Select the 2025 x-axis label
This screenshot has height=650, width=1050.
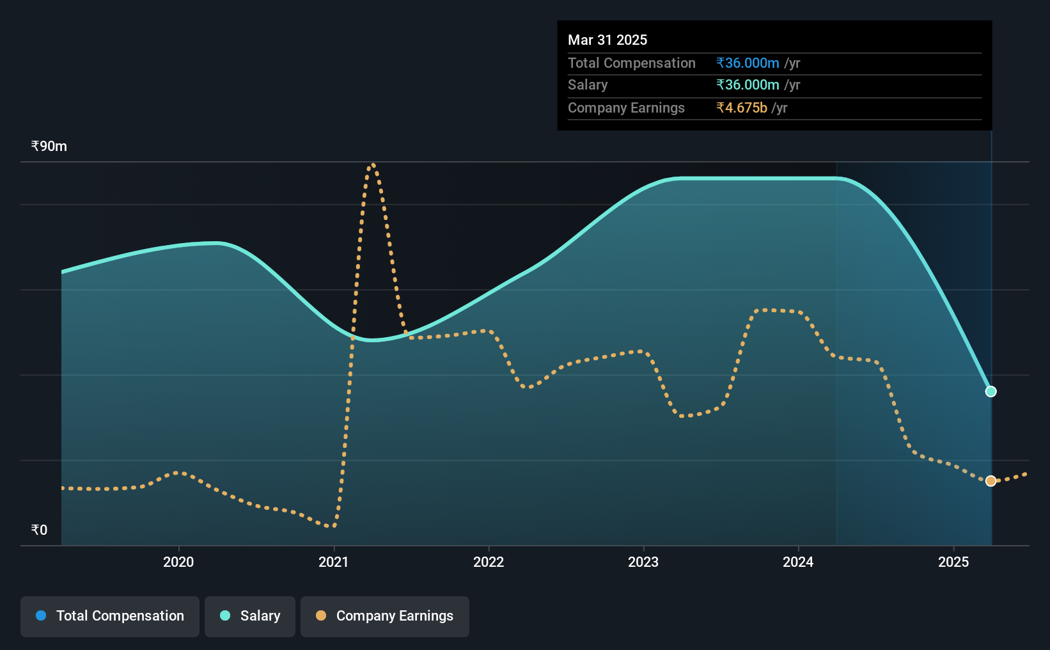[x=953, y=562]
